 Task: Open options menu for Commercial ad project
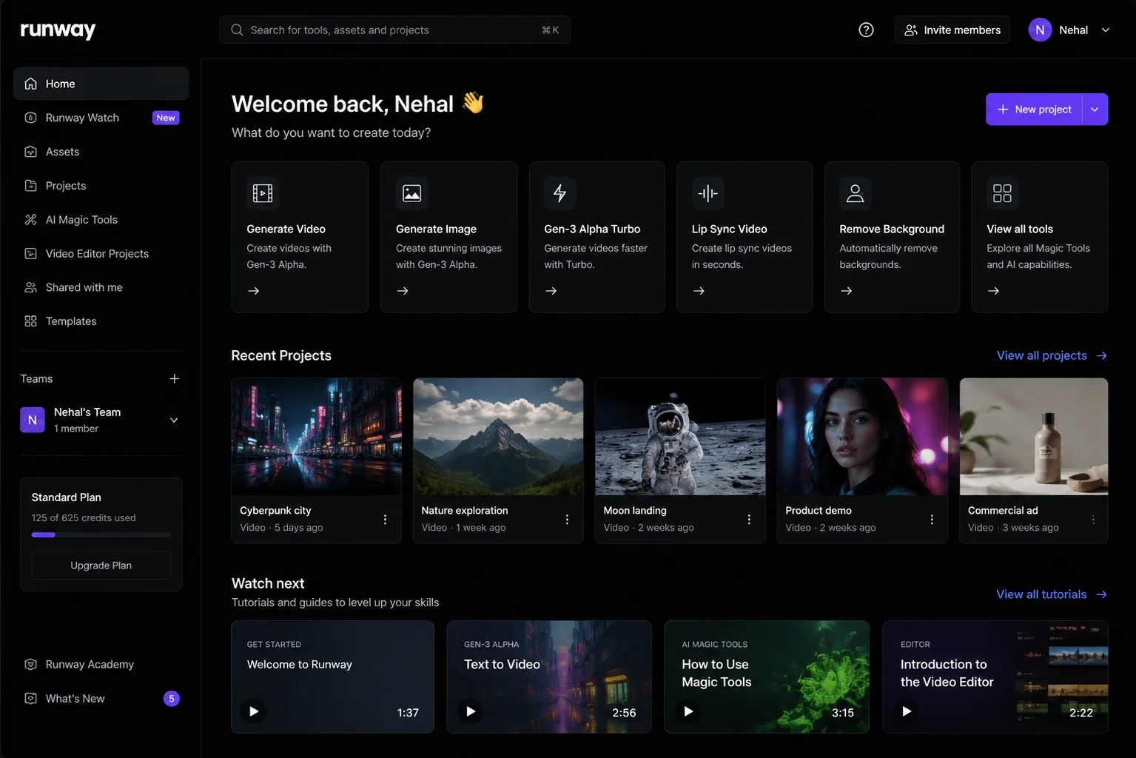(x=1093, y=520)
